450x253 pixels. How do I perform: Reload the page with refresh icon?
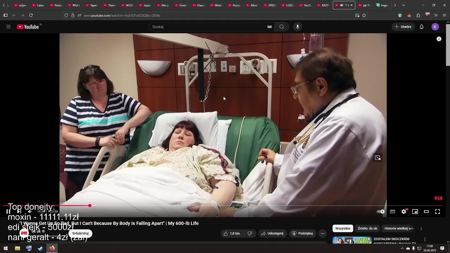pyautogui.click(x=31, y=15)
